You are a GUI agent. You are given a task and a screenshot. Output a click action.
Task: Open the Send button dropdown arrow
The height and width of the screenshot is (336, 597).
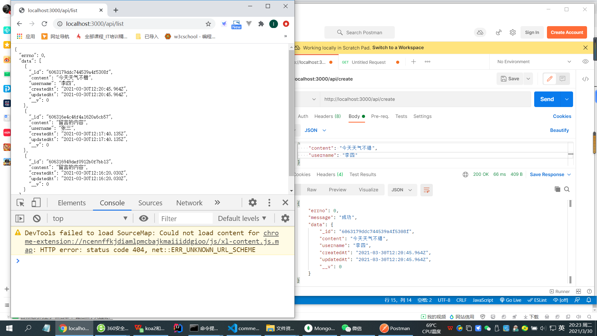click(567, 99)
